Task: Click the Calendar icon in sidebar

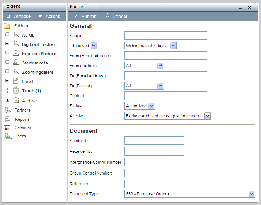Action: coord(7,127)
